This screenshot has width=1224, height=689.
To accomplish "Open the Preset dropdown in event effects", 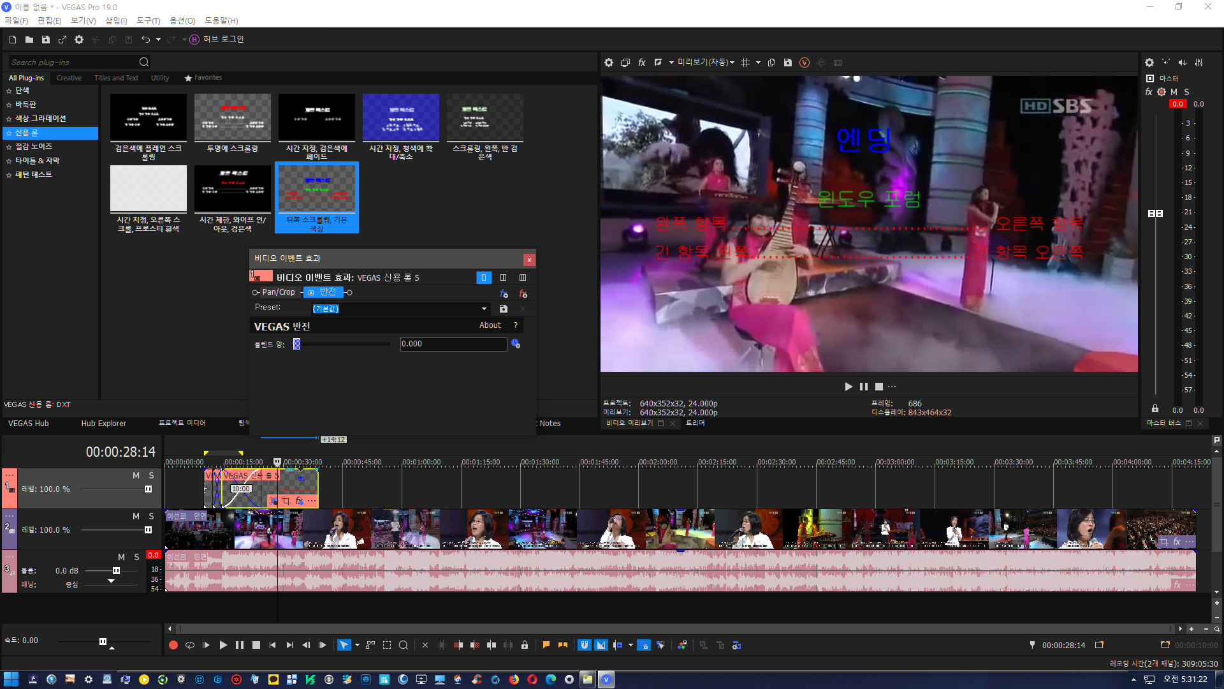I will point(484,309).
